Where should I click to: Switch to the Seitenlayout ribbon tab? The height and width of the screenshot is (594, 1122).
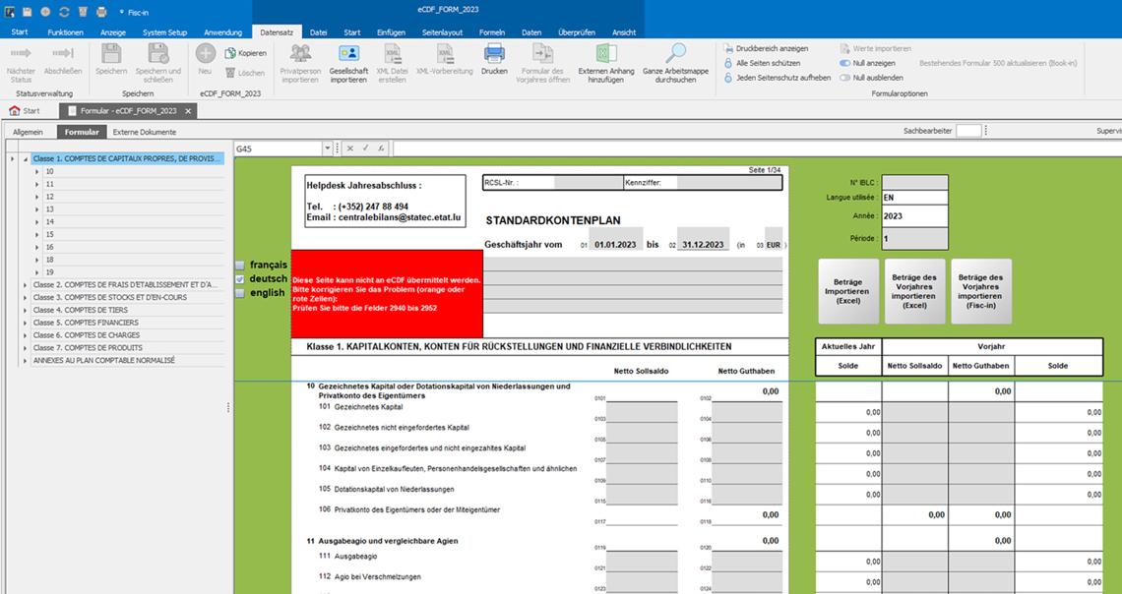coord(442,32)
